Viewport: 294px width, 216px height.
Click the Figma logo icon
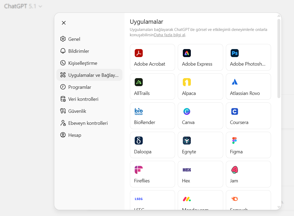tap(235, 141)
